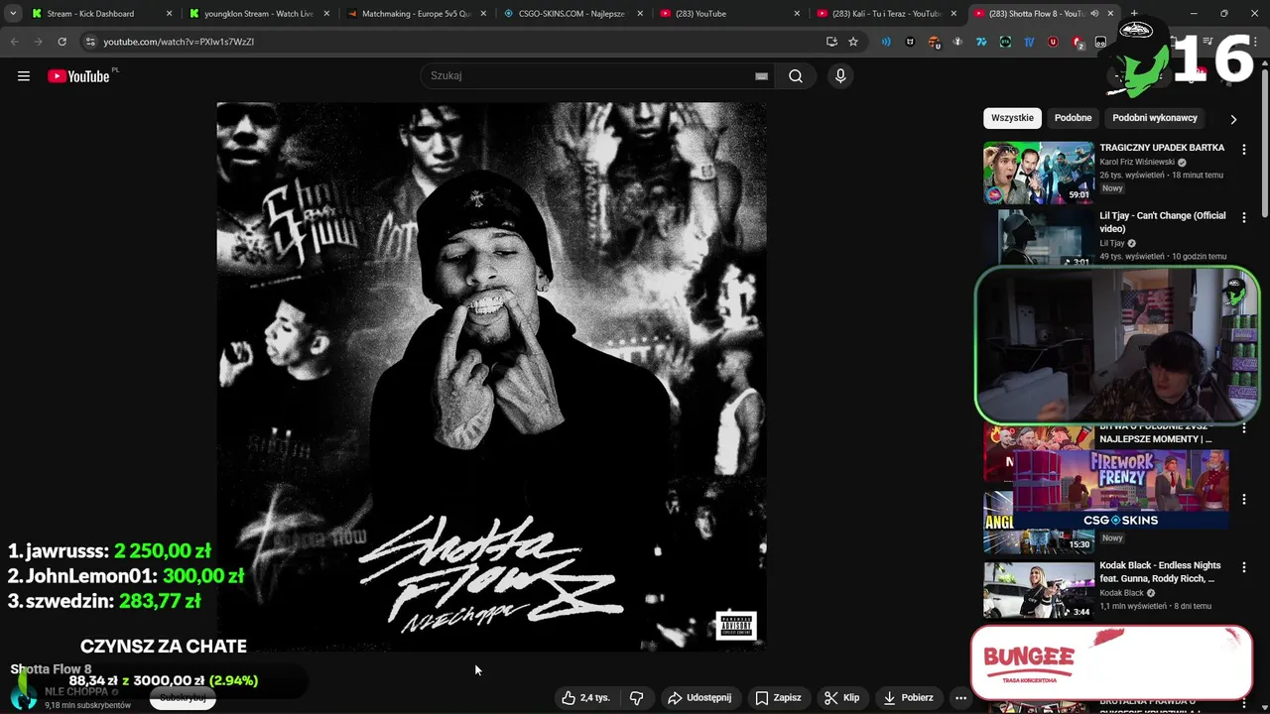1270x714 pixels.
Task: Show next filter chips with arrow
Action: (x=1233, y=119)
